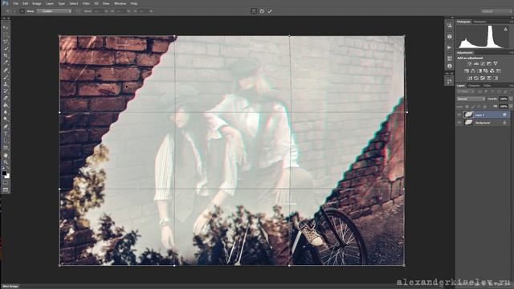514x289 pixels.
Task: Open the Image menu
Action: coord(37,3)
